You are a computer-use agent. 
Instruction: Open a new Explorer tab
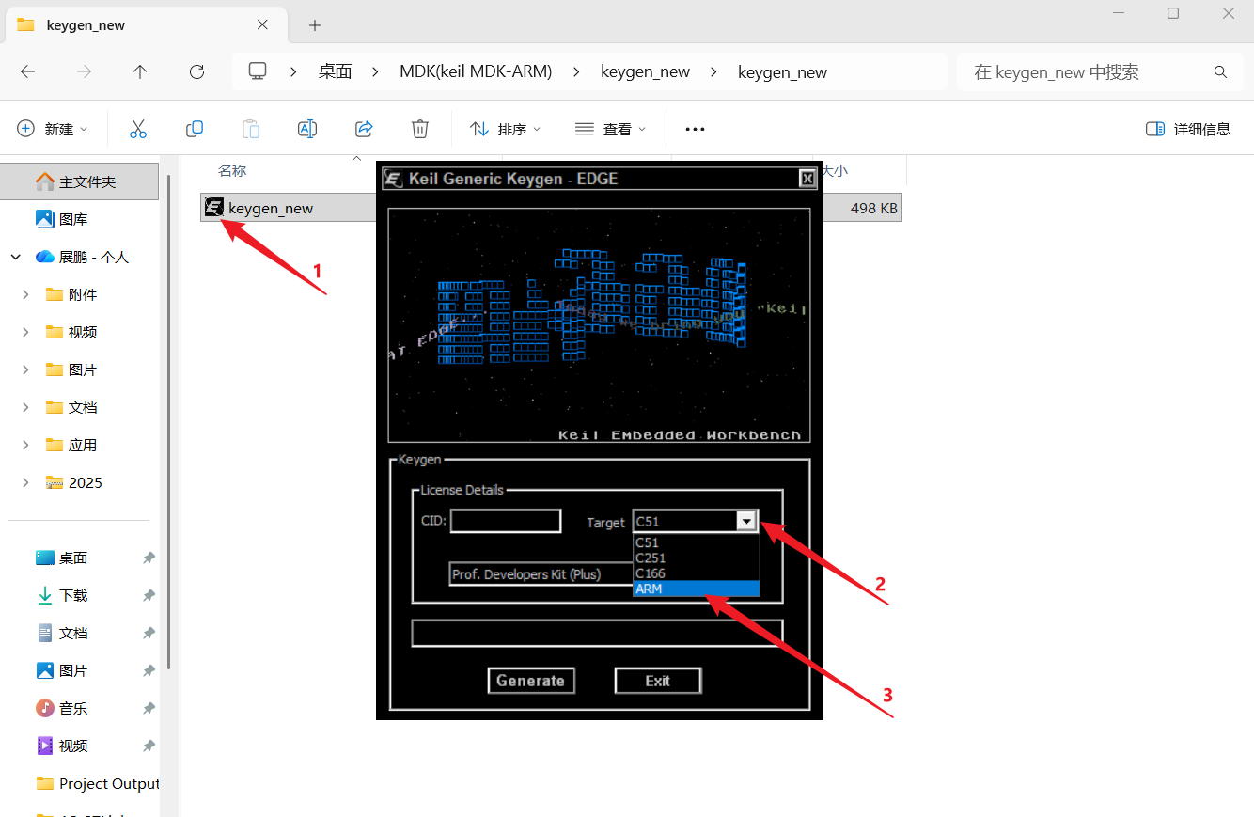click(x=315, y=25)
